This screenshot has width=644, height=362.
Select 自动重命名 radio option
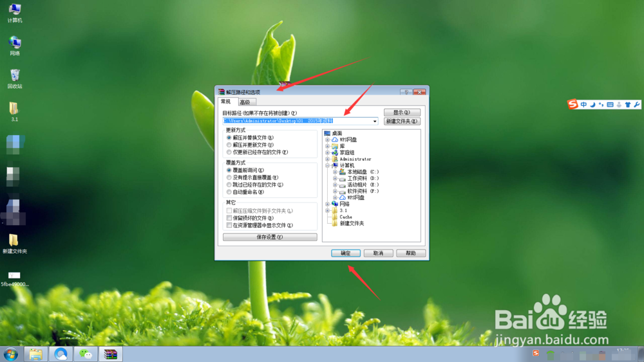(x=246, y=192)
